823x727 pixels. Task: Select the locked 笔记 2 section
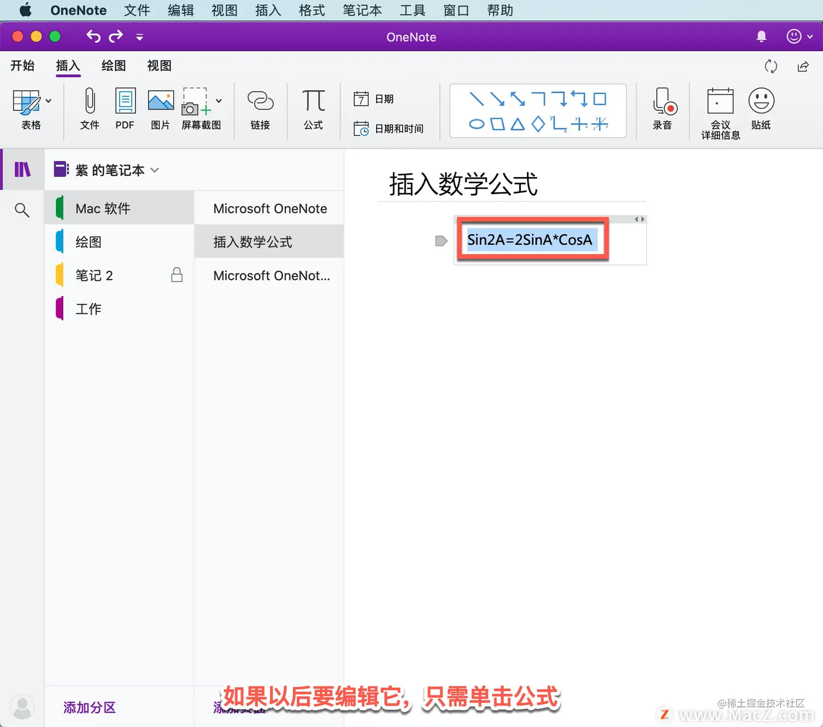click(x=119, y=275)
